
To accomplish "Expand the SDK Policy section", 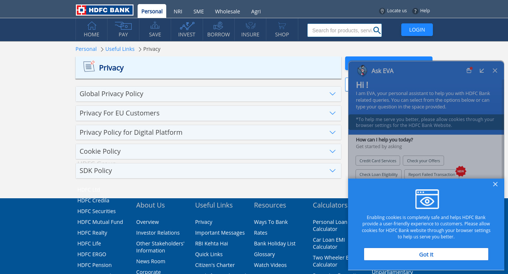I will [208, 171].
